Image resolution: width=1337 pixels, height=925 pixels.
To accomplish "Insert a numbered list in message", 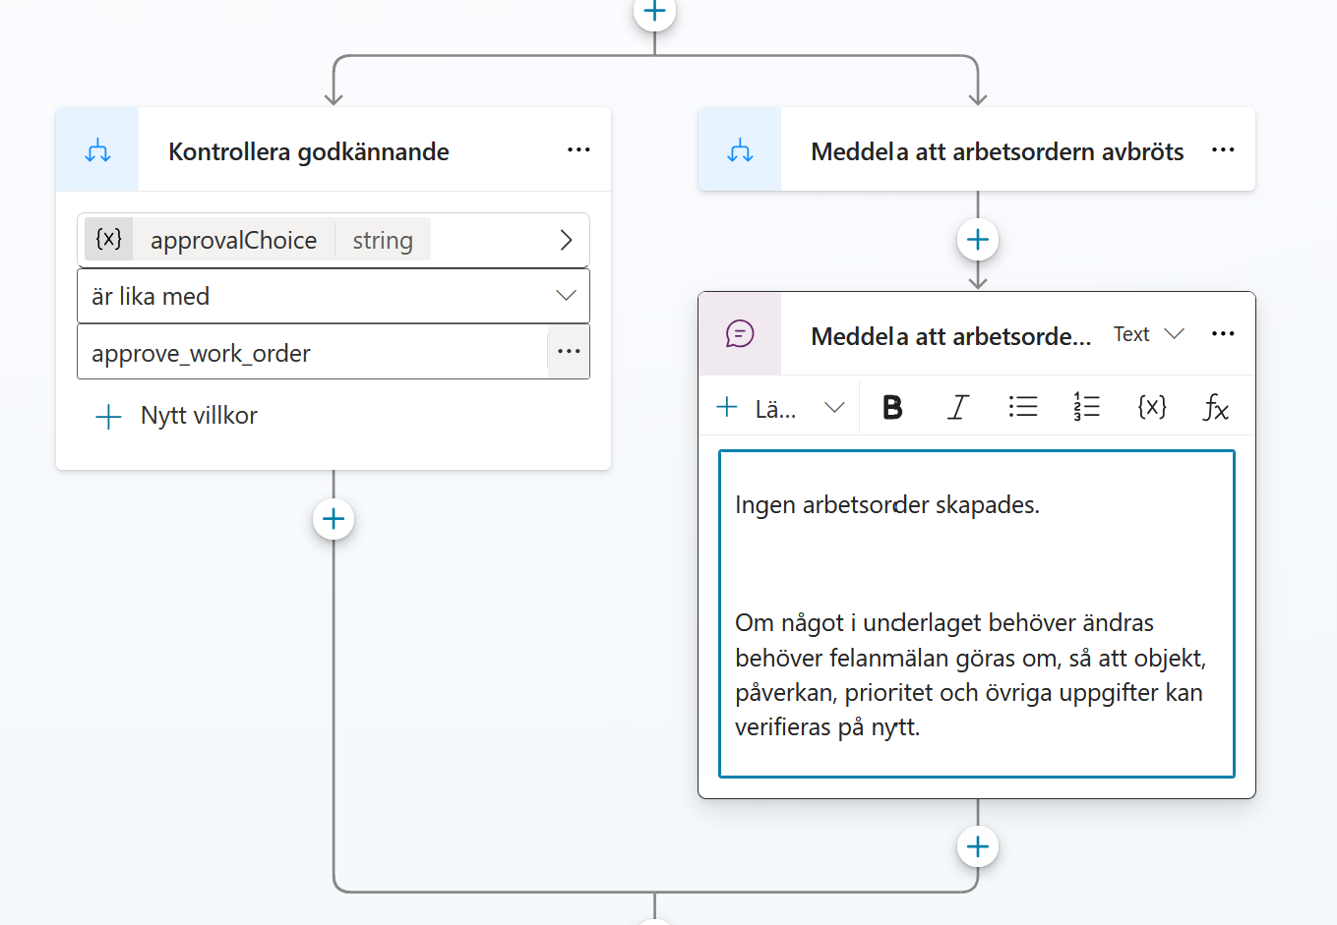I will point(1087,407).
